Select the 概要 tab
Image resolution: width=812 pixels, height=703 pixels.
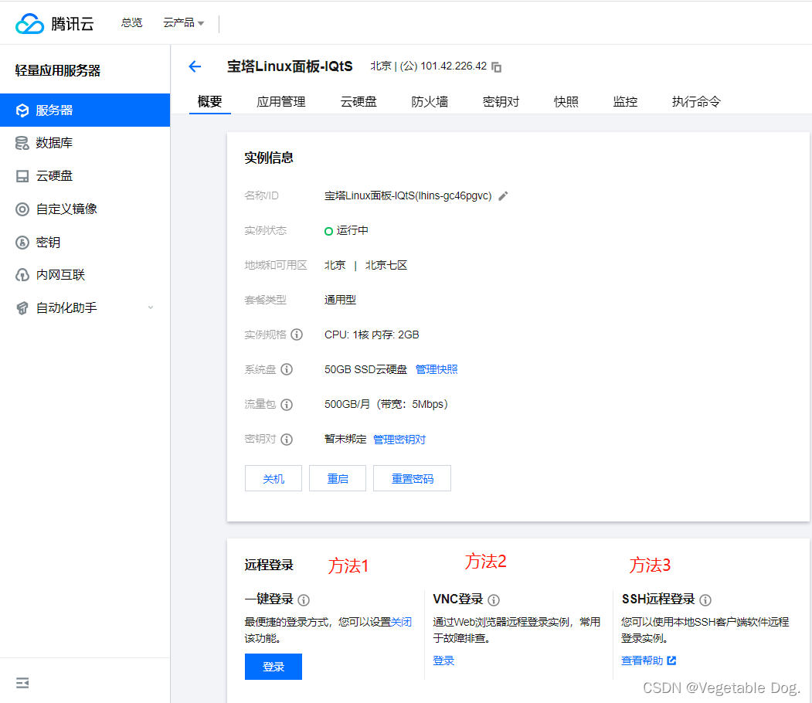209,101
